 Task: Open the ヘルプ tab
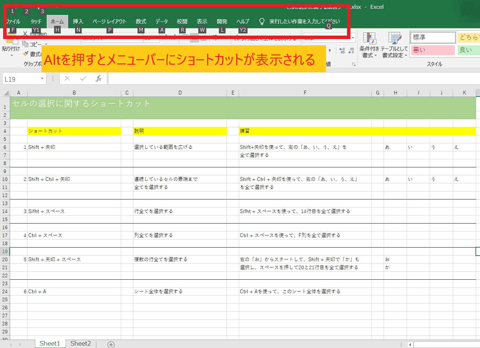coord(243,22)
